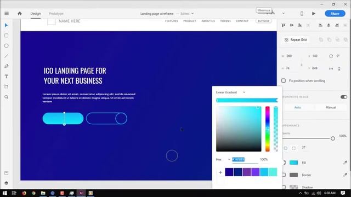Screen dimensions: 351x197
Task: Select the Line tool
Action: (x=6, y=56)
